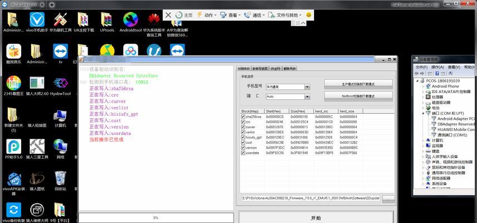Open the 手机型号 phone model dropdown
This screenshot has width=477, height=223.
click(307, 87)
